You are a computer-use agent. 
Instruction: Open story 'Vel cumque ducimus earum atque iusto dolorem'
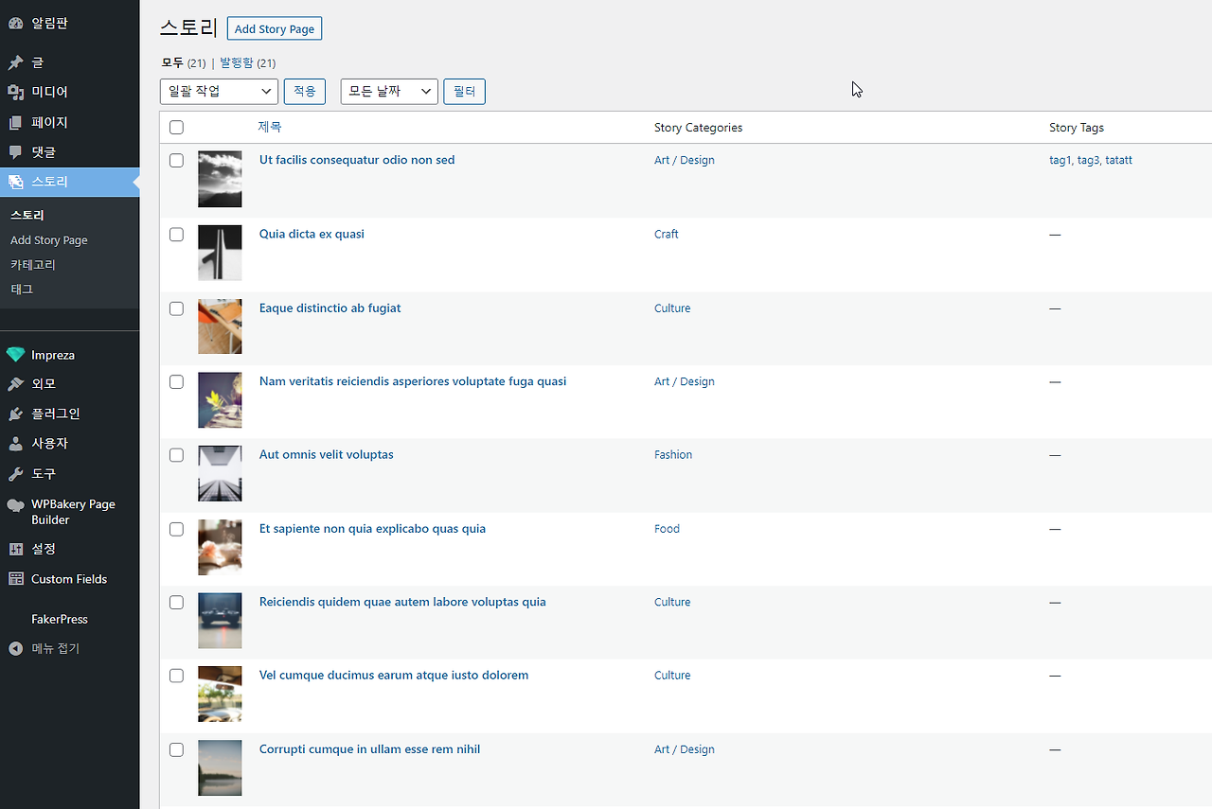pyautogui.click(x=394, y=675)
